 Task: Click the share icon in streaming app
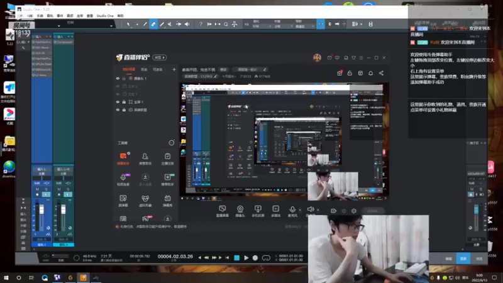point(381,73)
